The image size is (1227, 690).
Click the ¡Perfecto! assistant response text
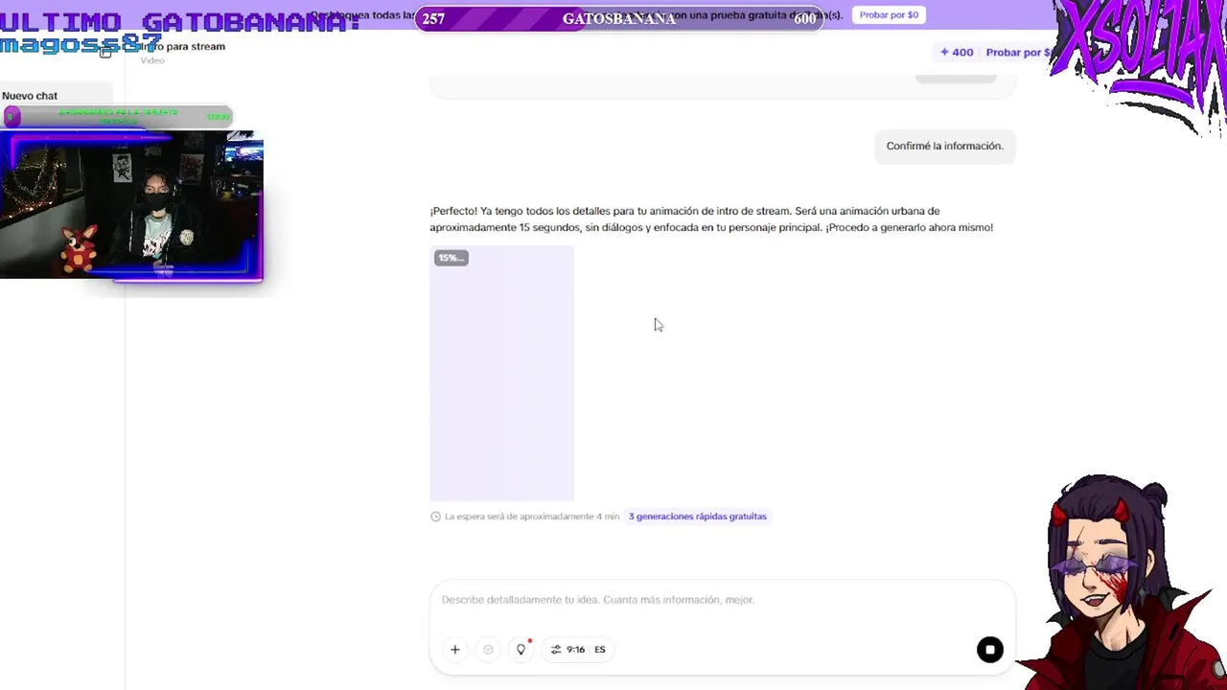(x=711, y=219)
